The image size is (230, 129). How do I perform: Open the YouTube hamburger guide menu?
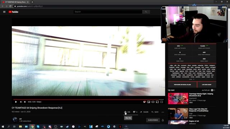[x=4, y=12]
